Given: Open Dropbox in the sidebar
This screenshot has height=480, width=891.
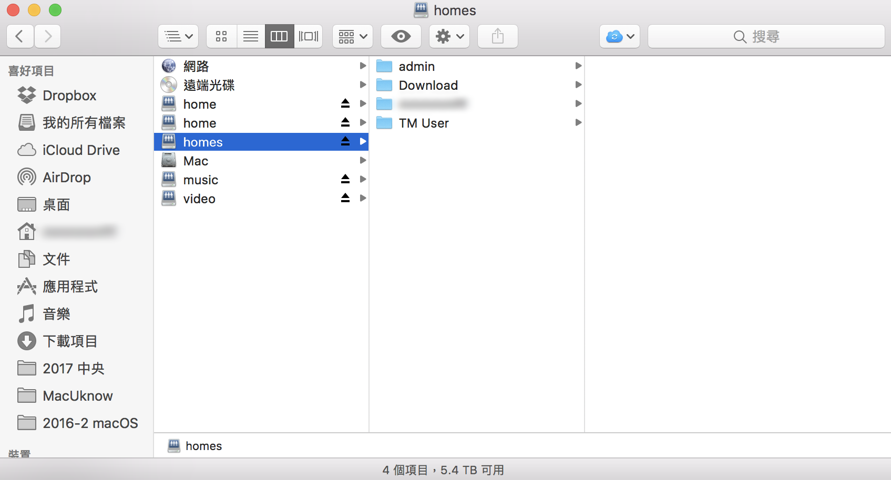Looking at the screenshot, I should 69,96.
